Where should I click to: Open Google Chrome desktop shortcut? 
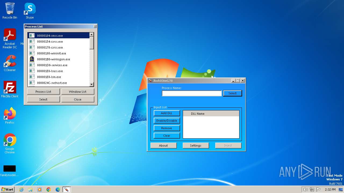tap(10, 143)
